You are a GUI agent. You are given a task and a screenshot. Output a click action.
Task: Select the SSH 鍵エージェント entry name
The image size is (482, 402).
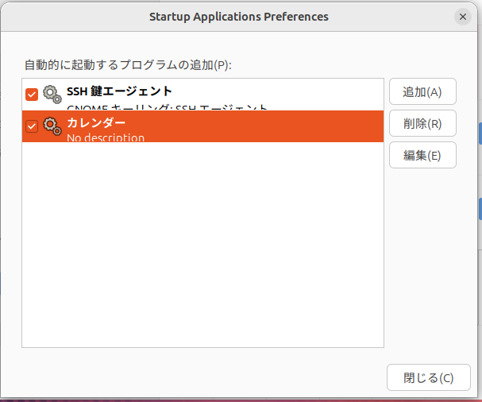pos(119,91)
